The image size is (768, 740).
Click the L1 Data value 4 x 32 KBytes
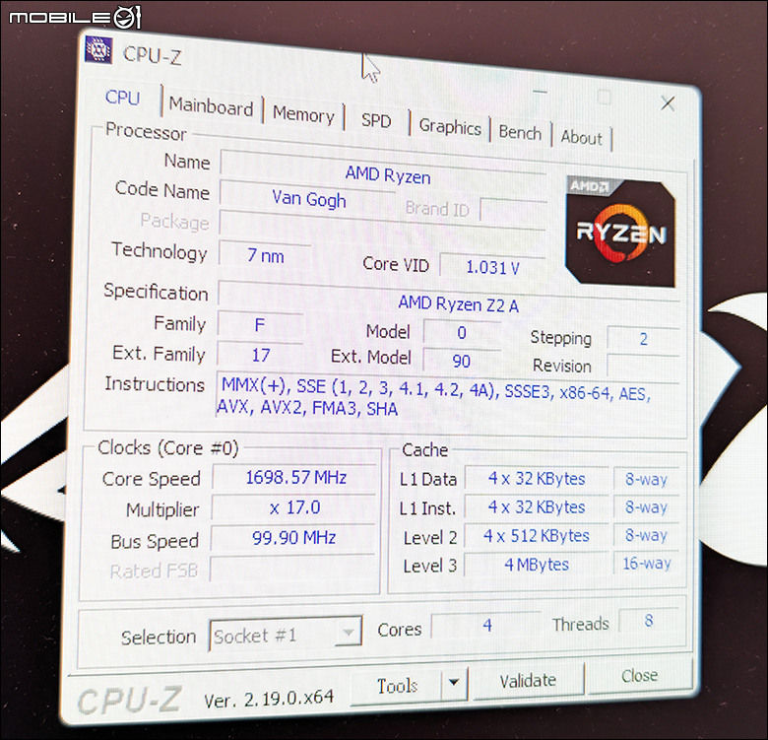tap(537, 478)
